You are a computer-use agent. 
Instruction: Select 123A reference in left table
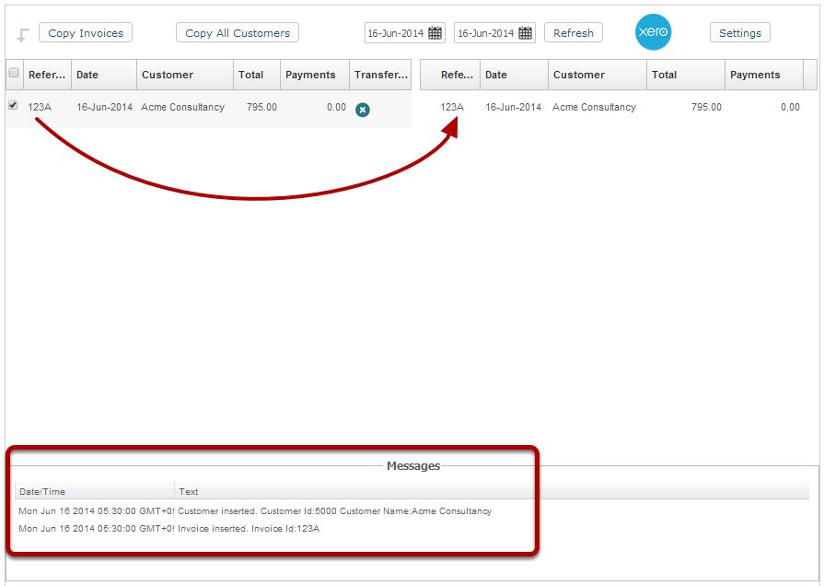[x=40, y=107]
